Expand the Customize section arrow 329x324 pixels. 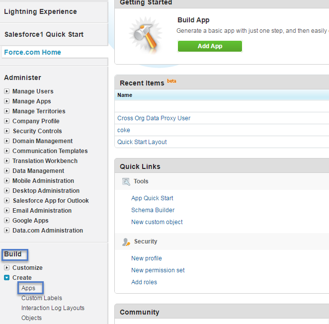point(7,268)
